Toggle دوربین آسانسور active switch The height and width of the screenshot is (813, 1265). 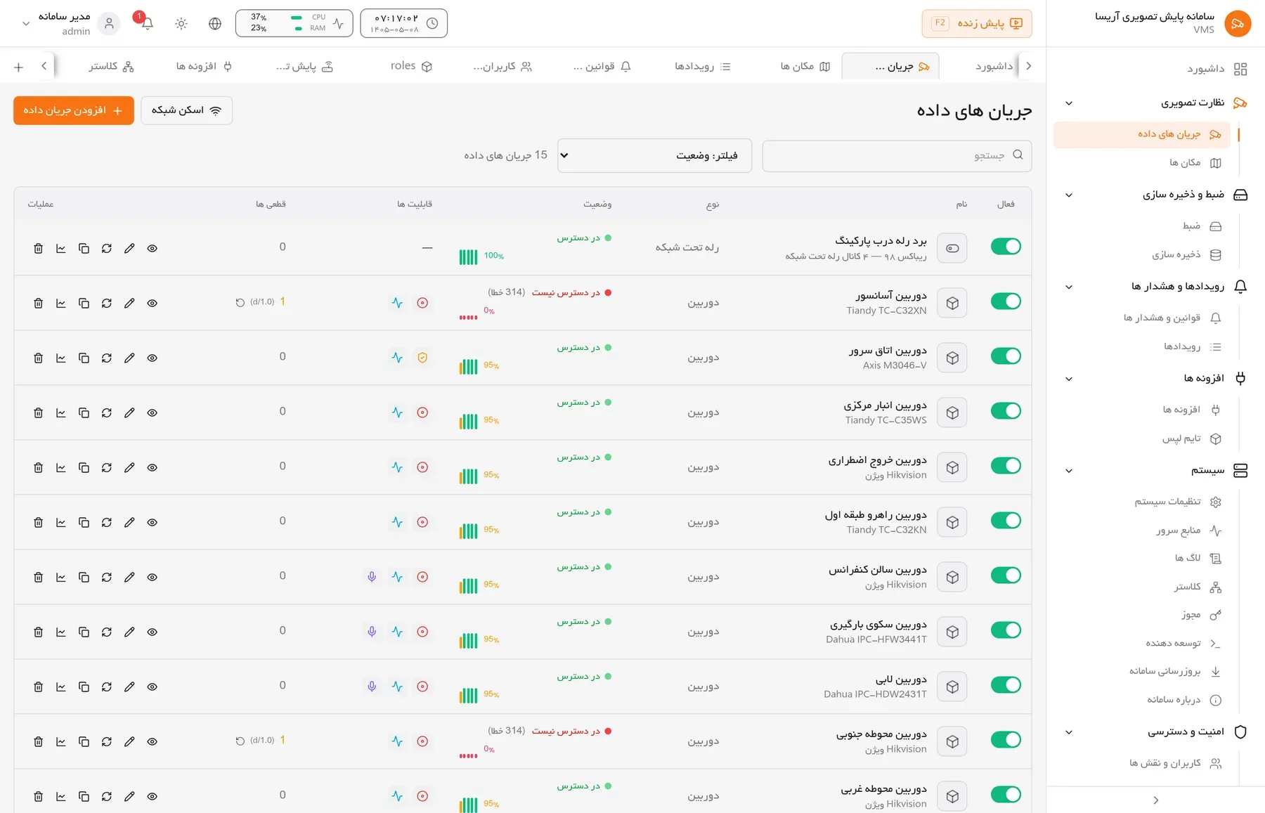point(1006,301)
